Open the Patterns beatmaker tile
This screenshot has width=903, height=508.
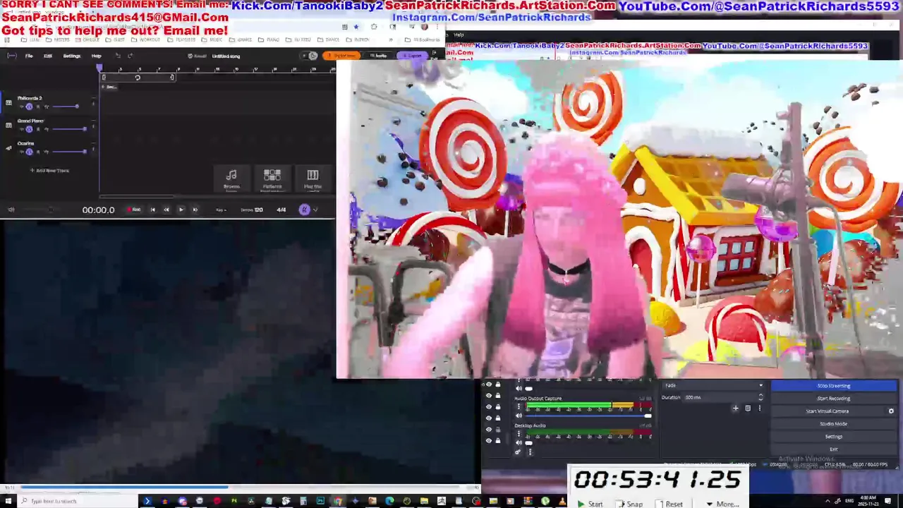[x=272, y=179]
